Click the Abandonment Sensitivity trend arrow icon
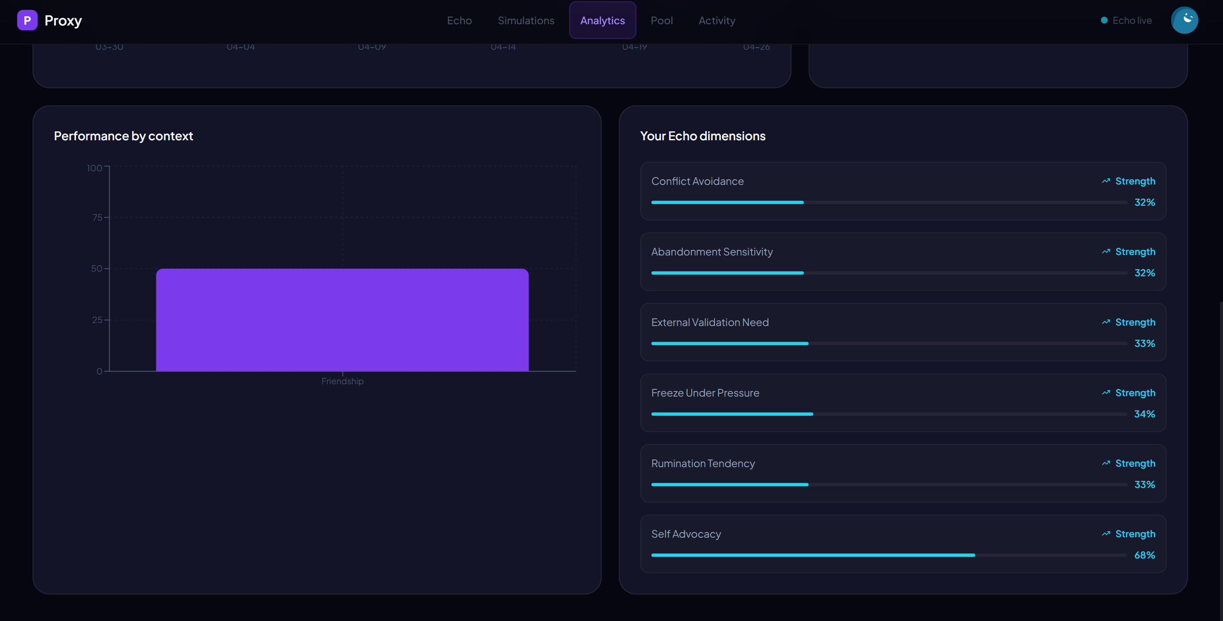Viewport: 1223px width, 621px height. pyautogui.click(x=1106, y=251)
